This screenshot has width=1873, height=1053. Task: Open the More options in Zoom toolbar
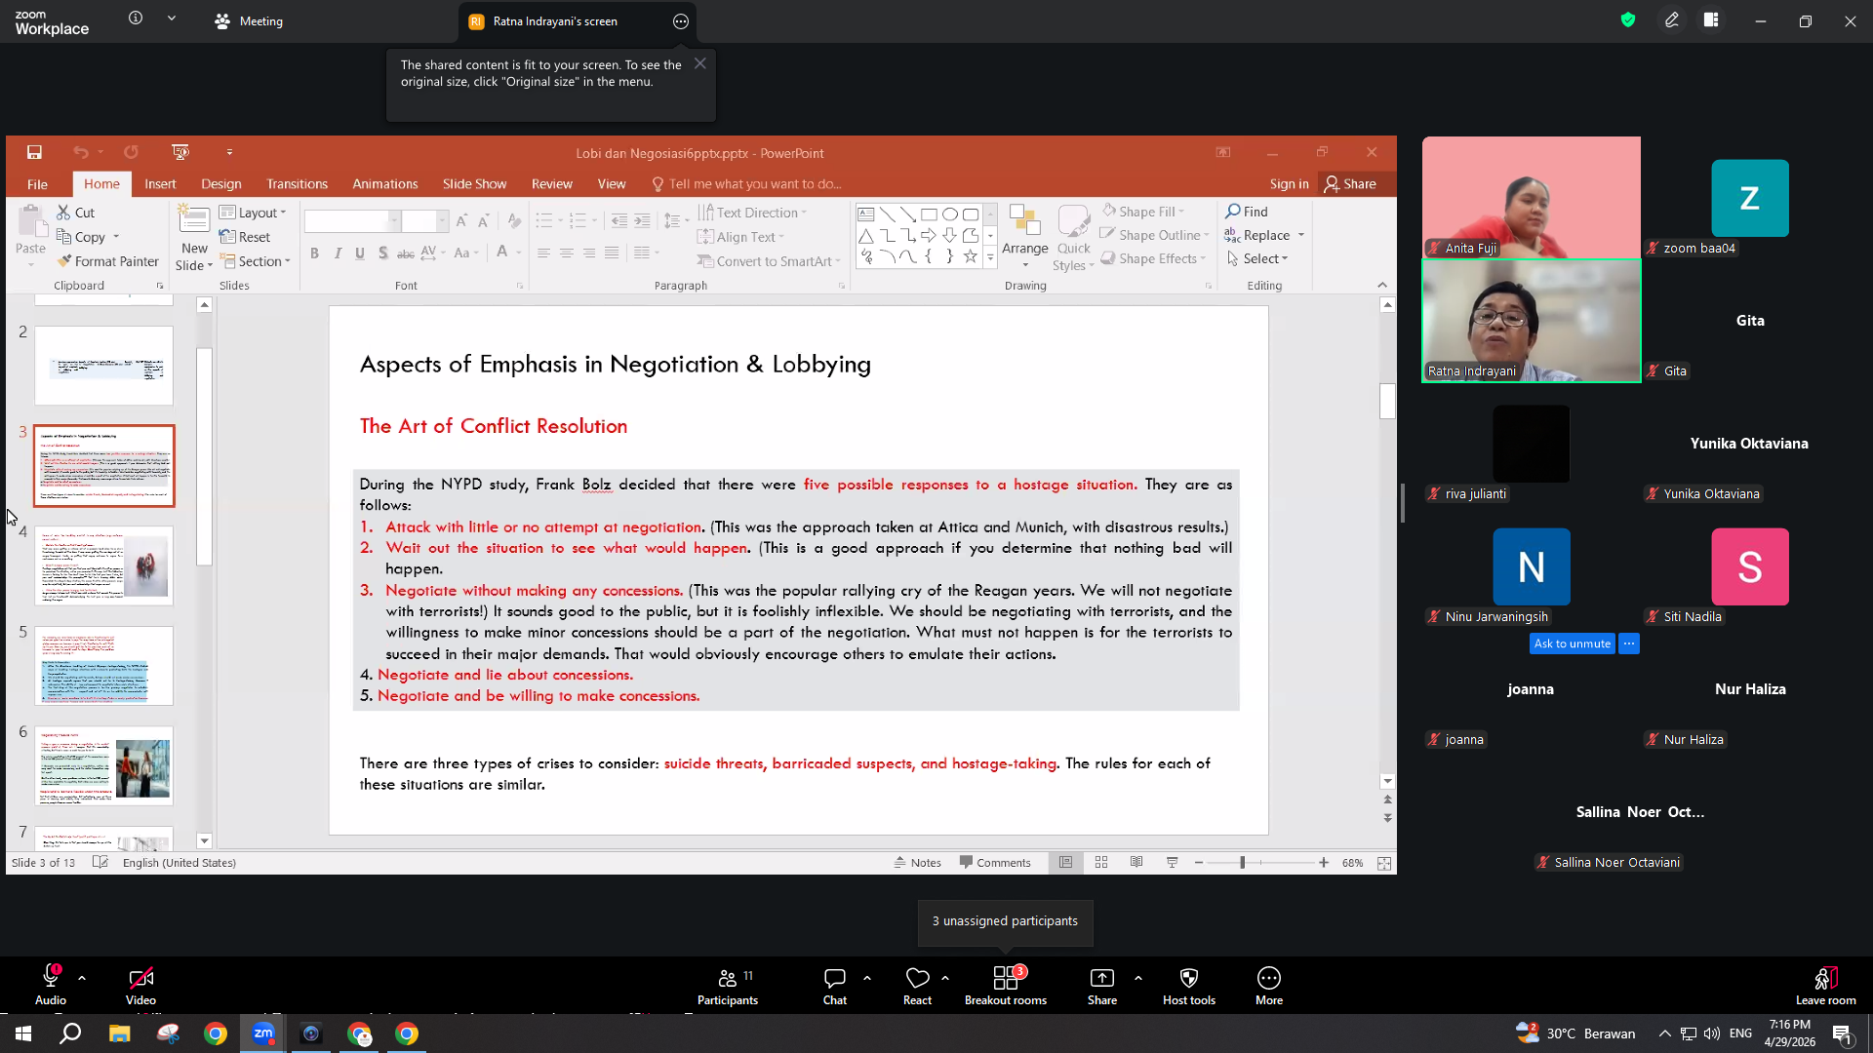tap(1269, 985)
